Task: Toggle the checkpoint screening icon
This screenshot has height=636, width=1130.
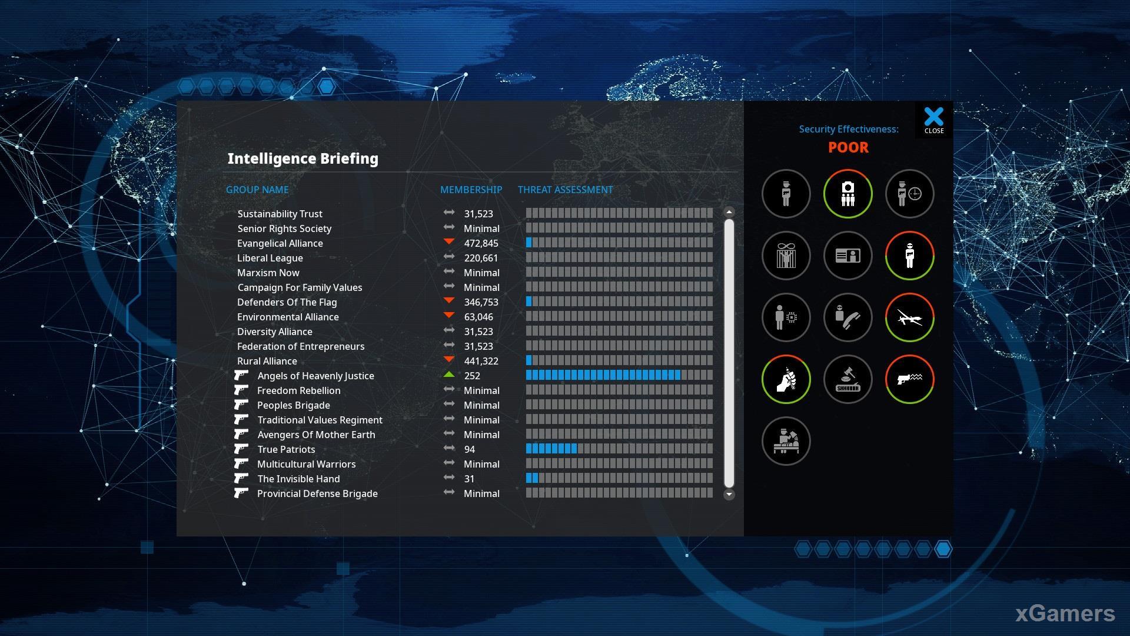Action: (x=786, y=441)
